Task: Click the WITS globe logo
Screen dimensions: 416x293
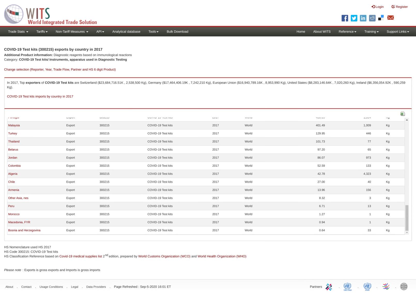Action: tap(14, 14)
